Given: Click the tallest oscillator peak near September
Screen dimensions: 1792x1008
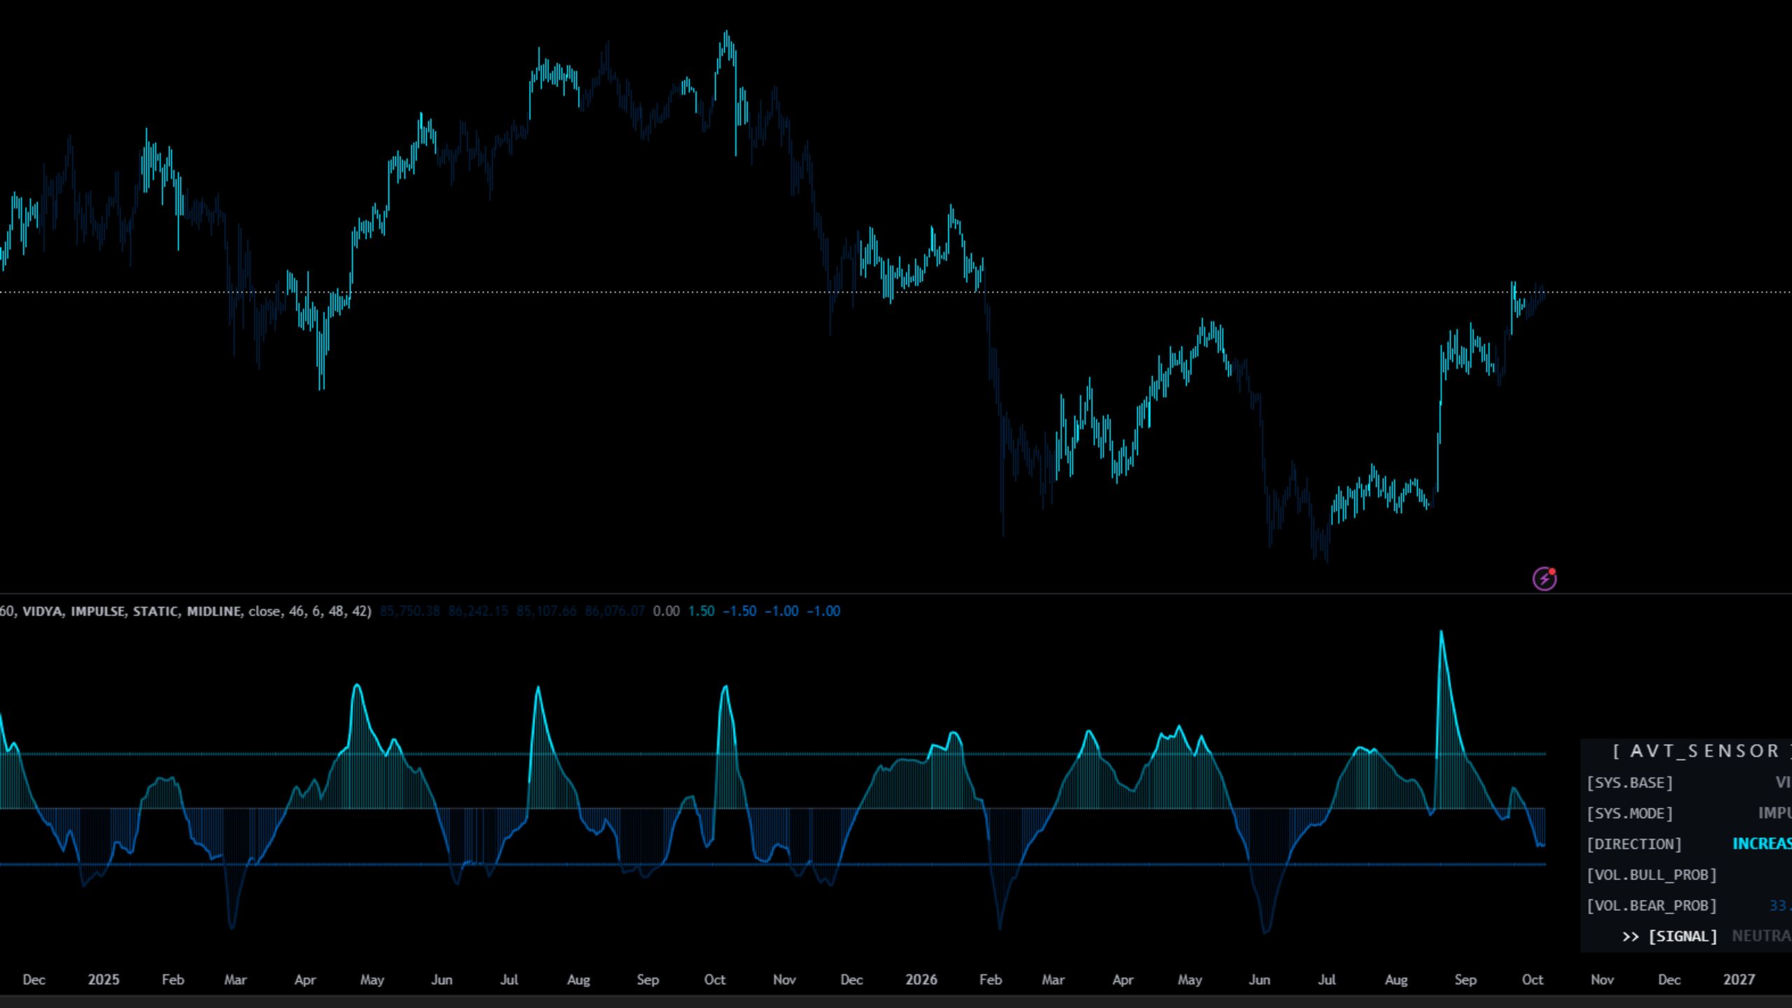Looking at the screenshot, I should coord(1441,633).
